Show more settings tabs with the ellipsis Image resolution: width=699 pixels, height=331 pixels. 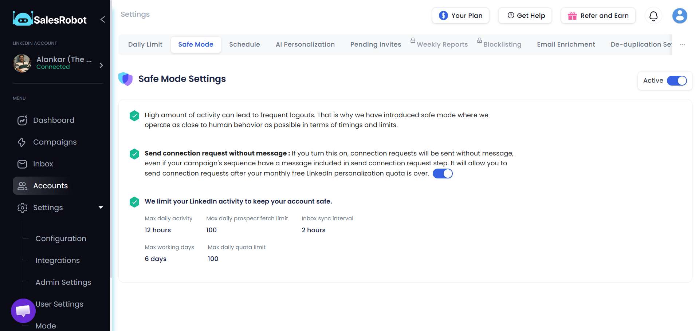(x=682, y=44)
